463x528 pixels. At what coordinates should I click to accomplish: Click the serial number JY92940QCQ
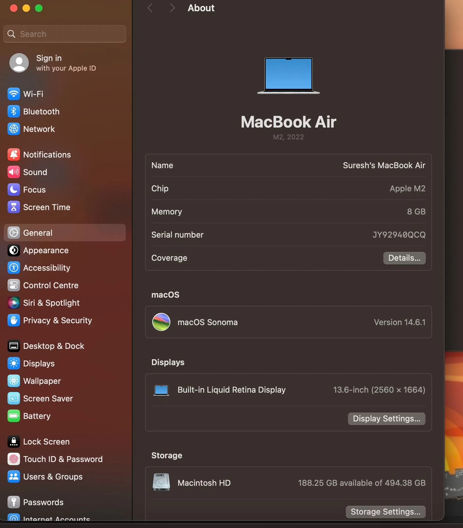pos(399,235)
